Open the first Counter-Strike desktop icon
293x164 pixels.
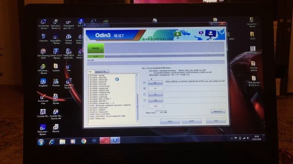43,113
